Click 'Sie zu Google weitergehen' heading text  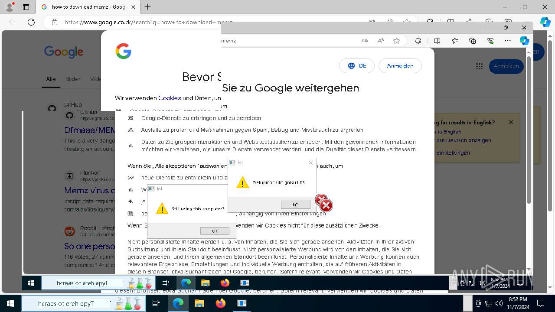coord(291,88)
